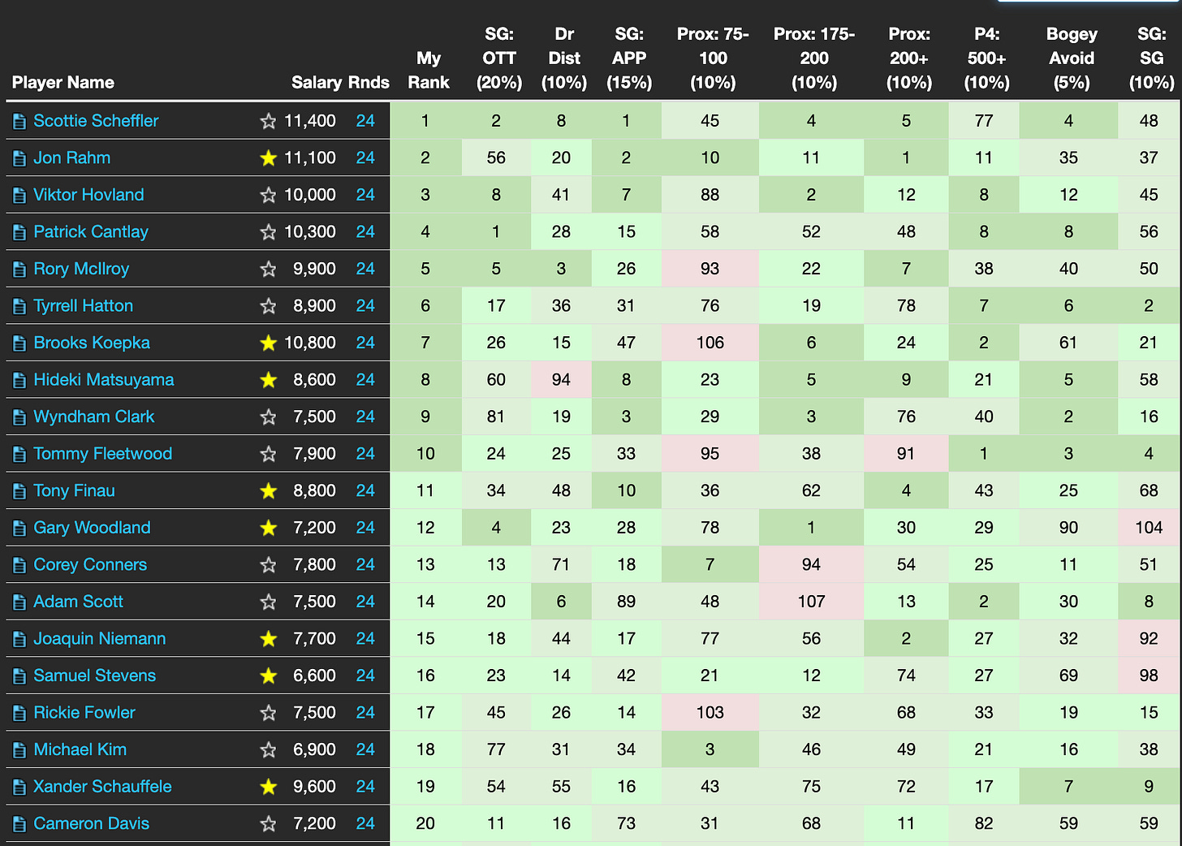Open Jon Rahm's document icon
The height and width of the screenshot is (846, 1182).
coord(19,158)
